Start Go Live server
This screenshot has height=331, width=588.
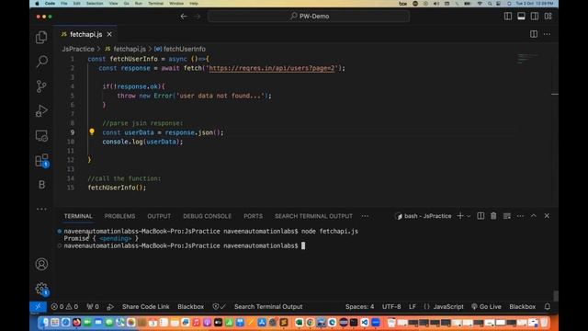(x=486, y=306)
